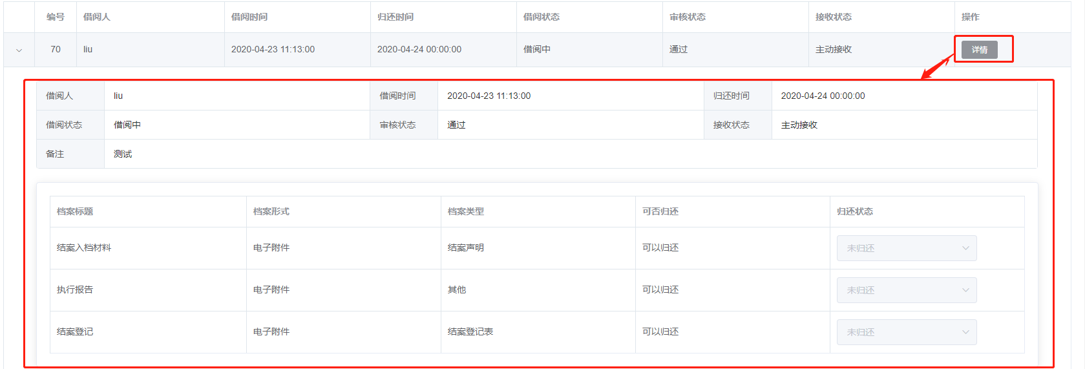Select the 结案登记 archive title

(x=75, y=332)
